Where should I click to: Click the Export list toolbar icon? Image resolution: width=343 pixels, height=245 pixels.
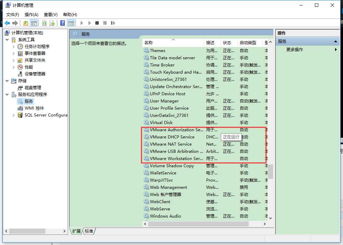pyautogui.click(x=52, y=23)
